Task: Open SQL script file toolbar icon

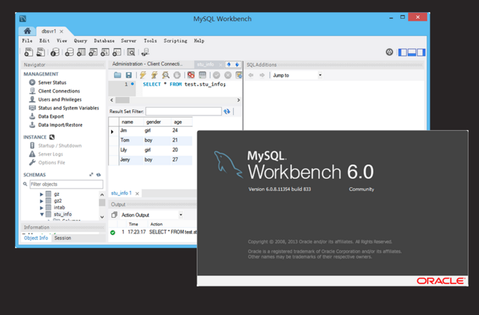Action: (41, 53)
